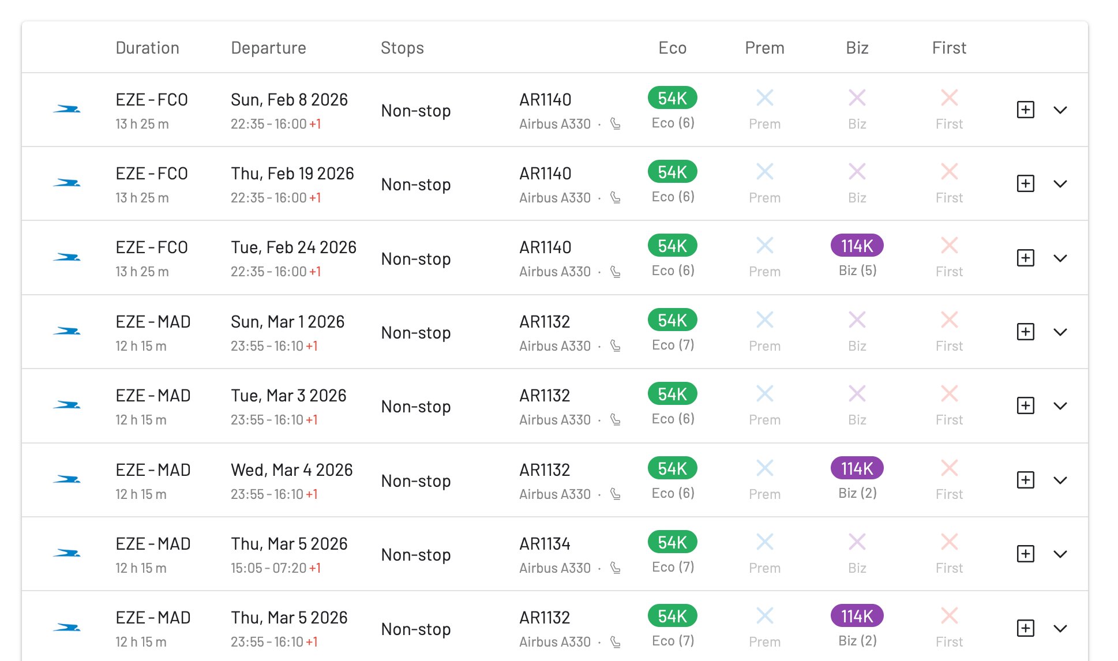Expand details for the Mar 3 EZE-MAD flight
The height and width of the screenshot is (661, 1118).
(x=1060, y=405)
